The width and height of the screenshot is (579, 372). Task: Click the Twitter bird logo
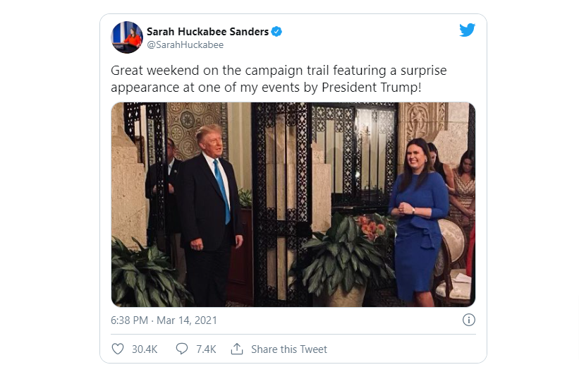[x=467, y=30]
